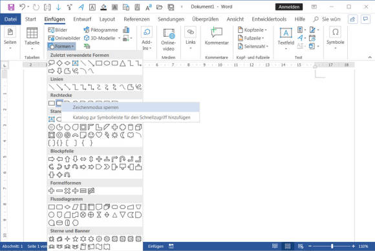Insert Onlinebilder
The image size is (375, 251).
click(x=64, y=38)
